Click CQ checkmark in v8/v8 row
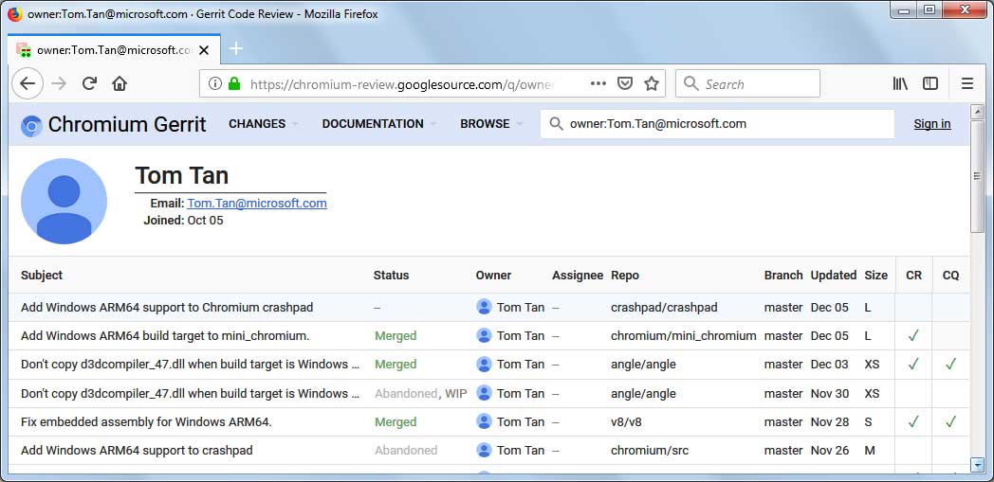This screenshot has width=994, height=482. [950, 421]
